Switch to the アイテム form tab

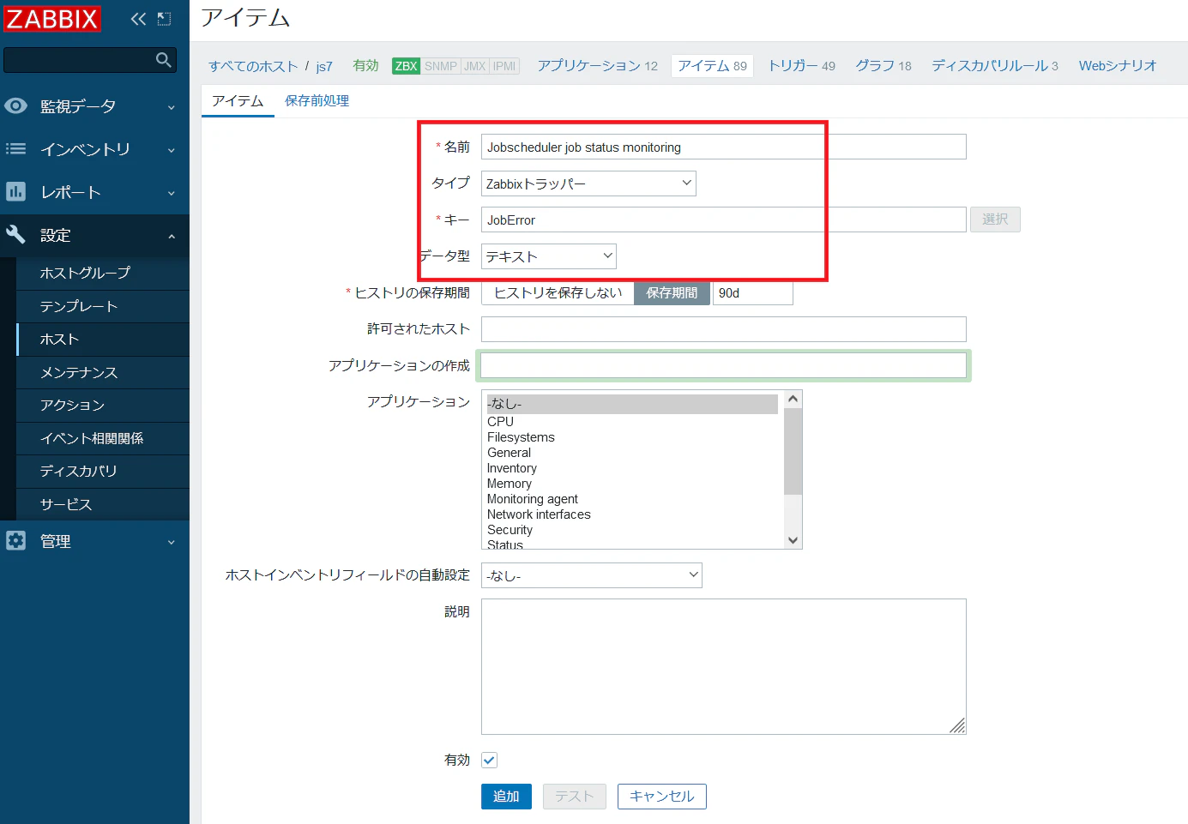[x=238, y=101]
